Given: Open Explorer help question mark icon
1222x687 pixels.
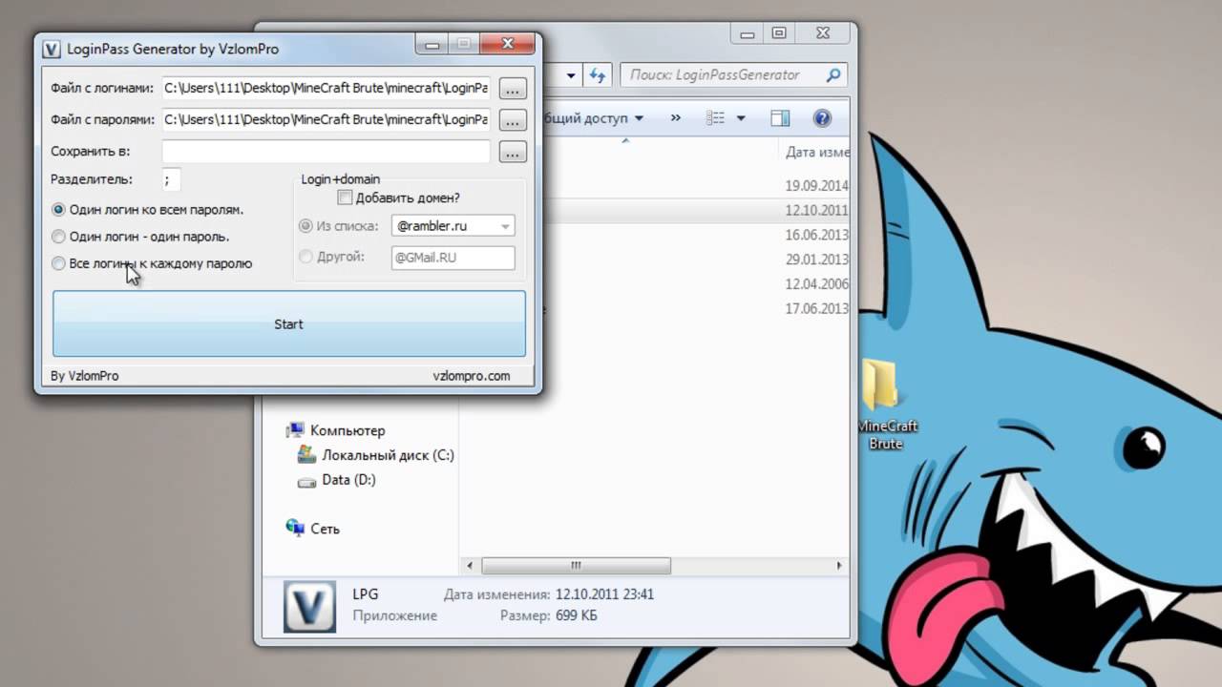Looking at the screenshot, I should pos(822,118).
